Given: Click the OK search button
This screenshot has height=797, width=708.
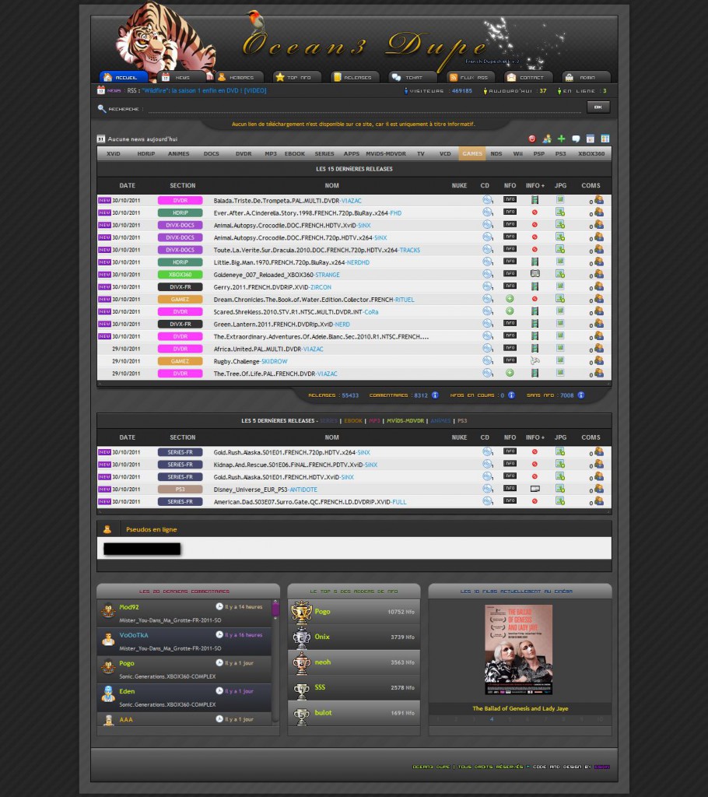Looking at the screenshot, I should point(598,107).
